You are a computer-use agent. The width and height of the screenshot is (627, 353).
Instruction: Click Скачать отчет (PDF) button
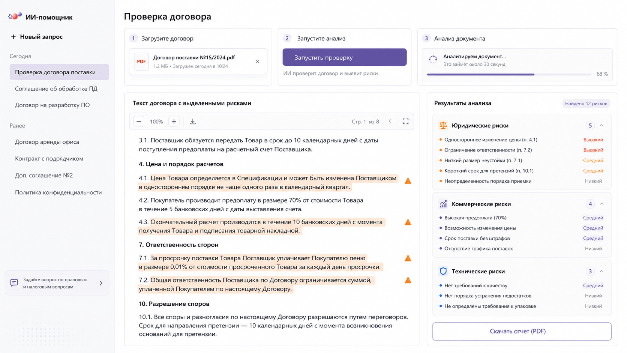(522, 331)
